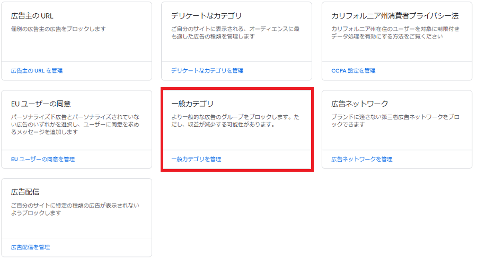Viewport: 477px width, 260px height.
Task: Click the EU ユーザーの同意 card title
Action: [x=41, y=104]
